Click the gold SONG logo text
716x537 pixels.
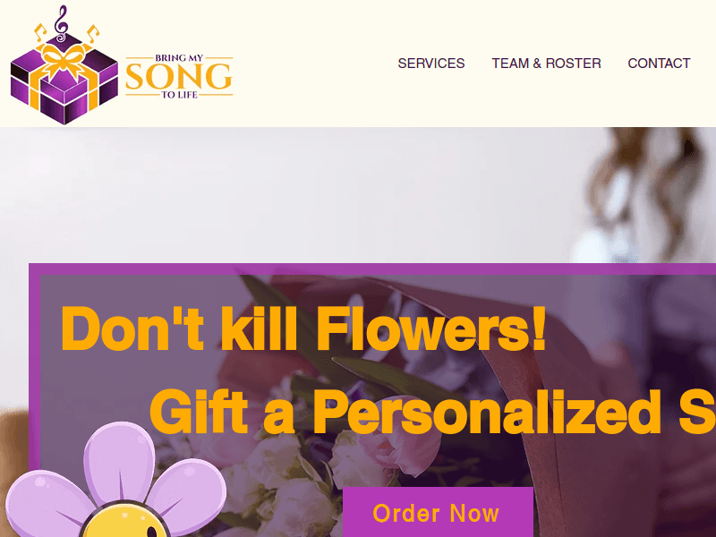[x=178, y=76]
